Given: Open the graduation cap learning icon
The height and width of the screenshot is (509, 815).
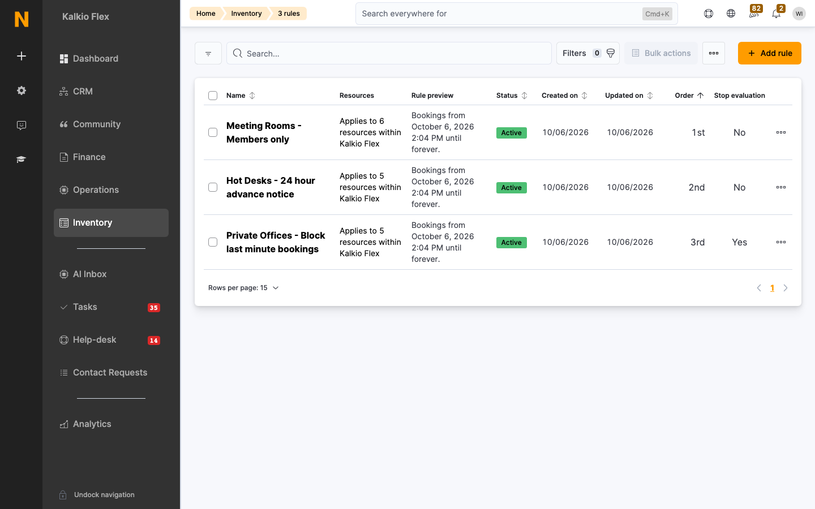Looking at the screenshot, I should click(22, 159).
